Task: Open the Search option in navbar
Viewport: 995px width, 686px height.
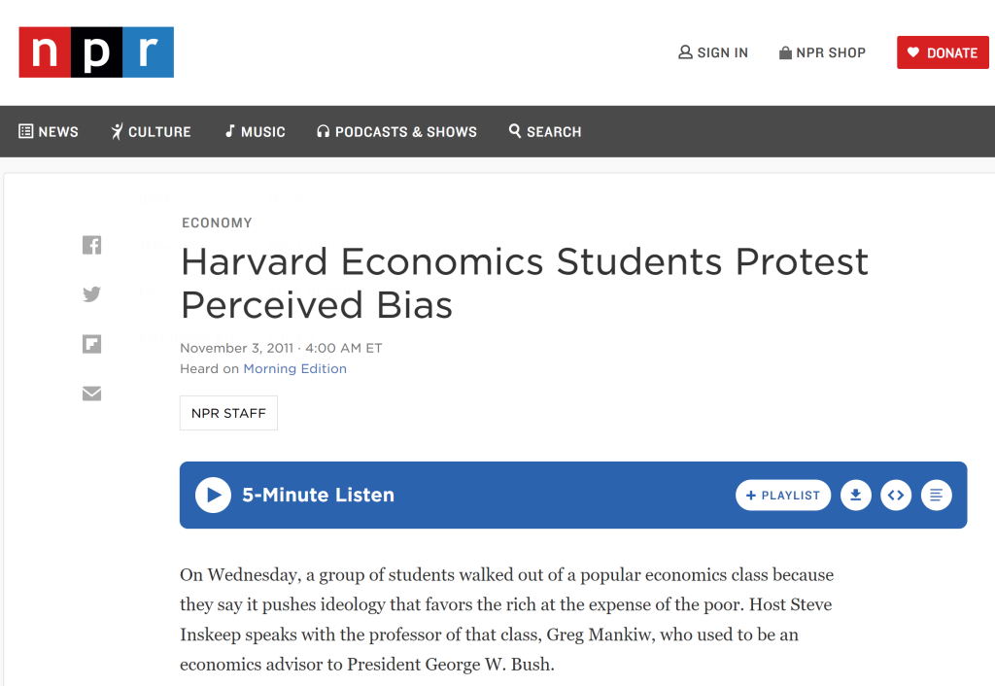Action: (545, 131)
